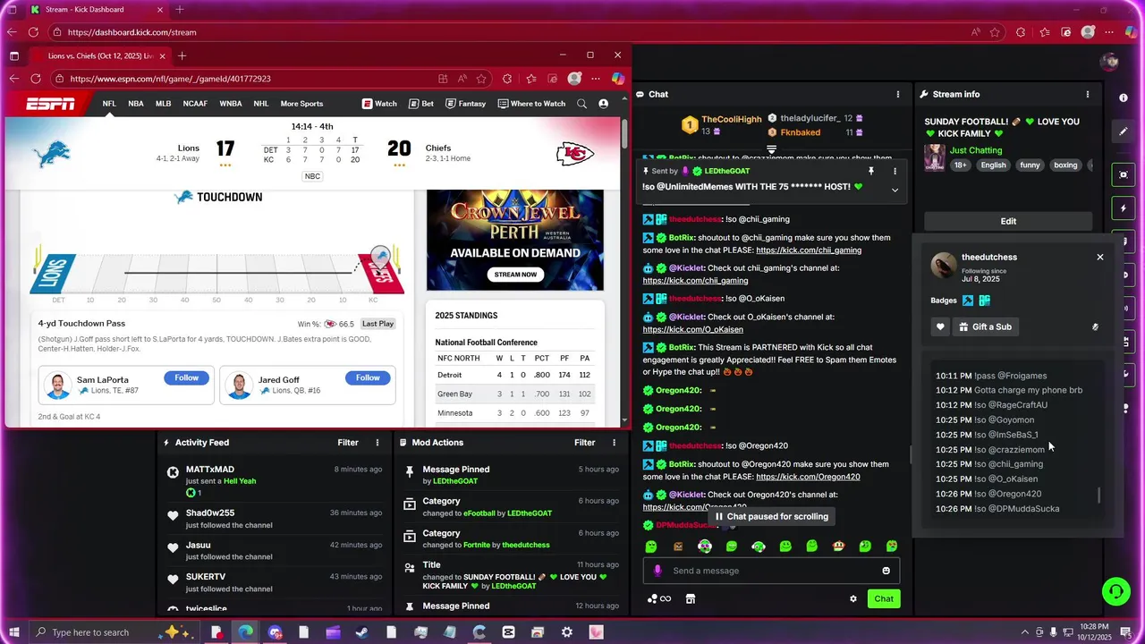This screenshot has width=1145, height=644.
Task: Click the heart button in user card
Action: click(x=940, y=327)
